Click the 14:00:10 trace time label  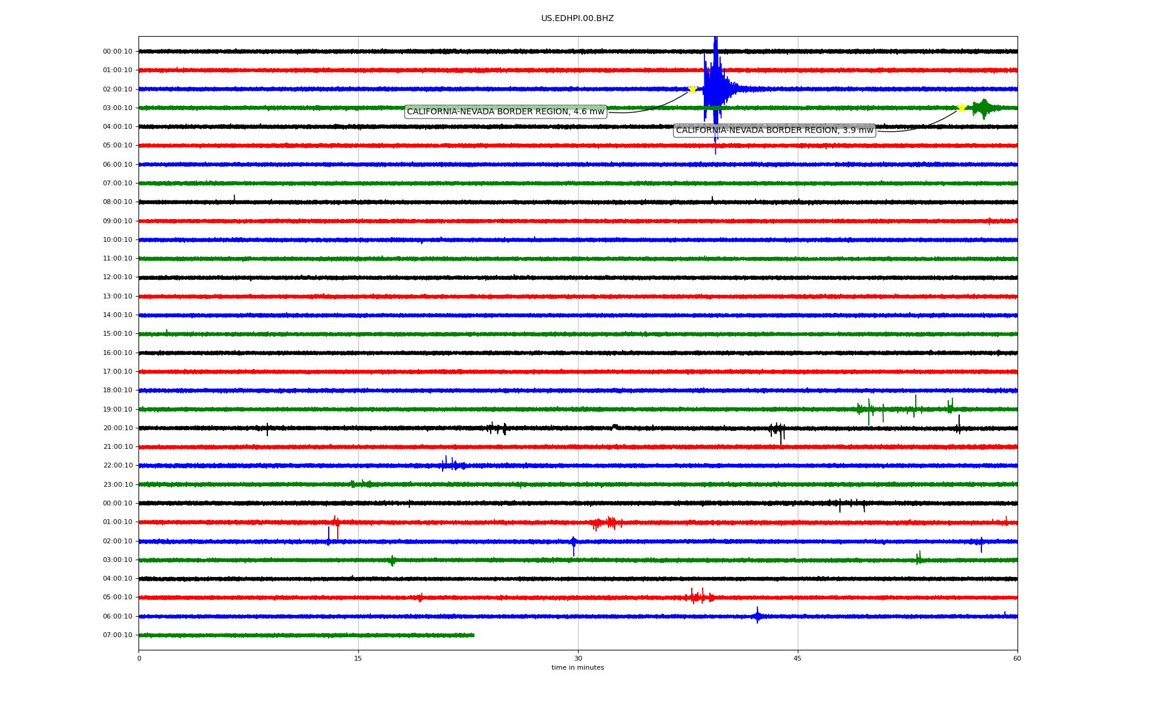pyautogui.click(x=117, y=315)
